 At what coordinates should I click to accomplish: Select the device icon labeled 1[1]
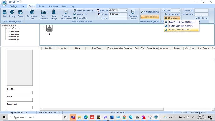[x=49, y=28]
